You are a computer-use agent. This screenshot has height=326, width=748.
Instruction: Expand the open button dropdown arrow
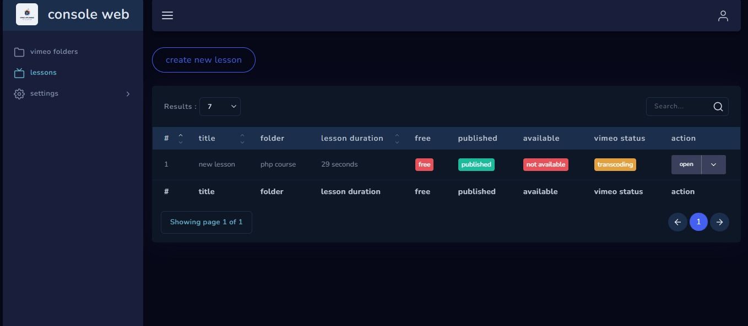(713, 164)
